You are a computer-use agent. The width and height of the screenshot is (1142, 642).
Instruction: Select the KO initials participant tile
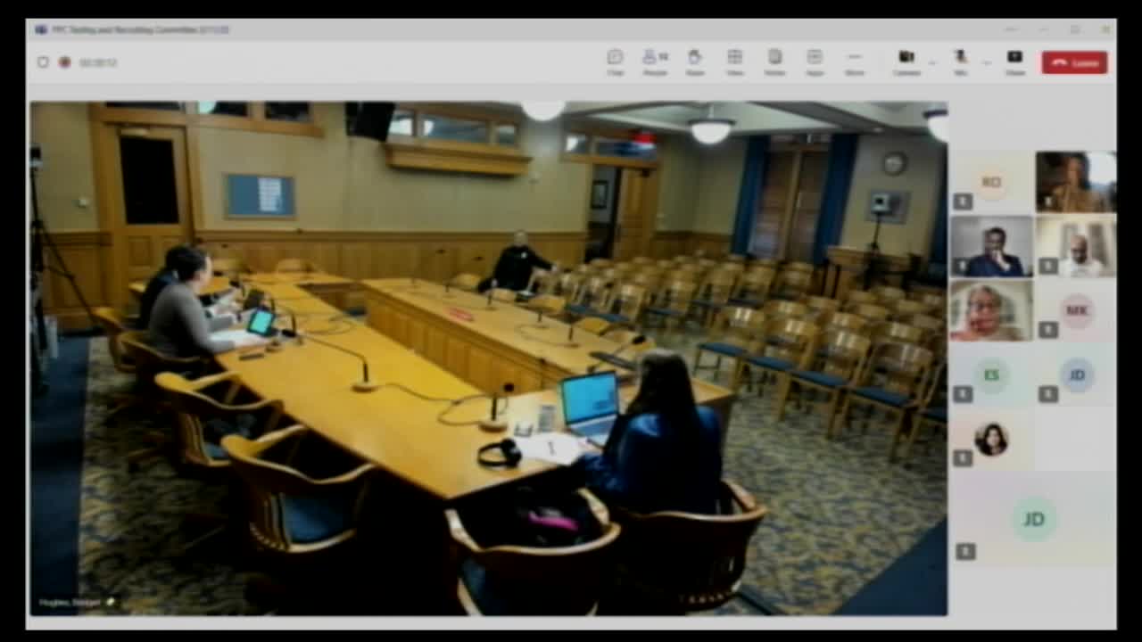click(x=991, y=182)
